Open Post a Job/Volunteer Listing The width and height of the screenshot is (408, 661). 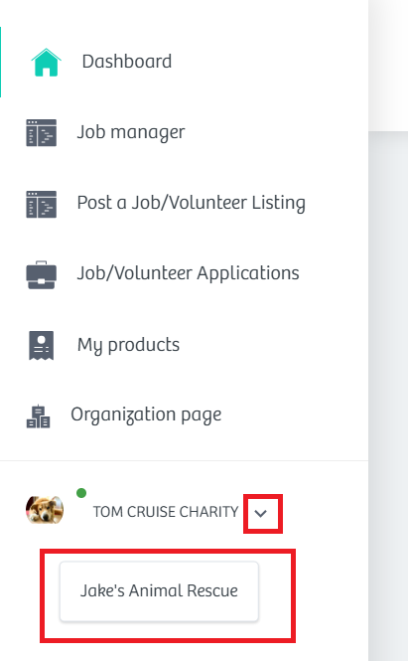[x=192, y=203]
